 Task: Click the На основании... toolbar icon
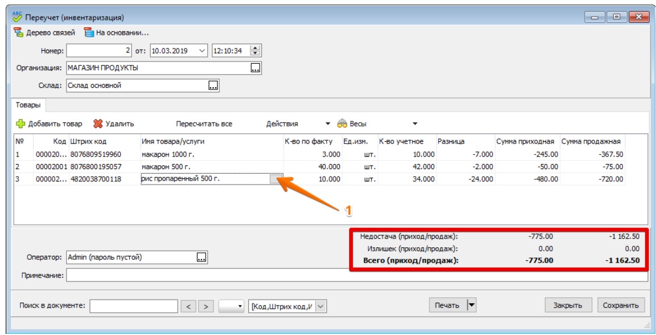(x=89, y=32)
